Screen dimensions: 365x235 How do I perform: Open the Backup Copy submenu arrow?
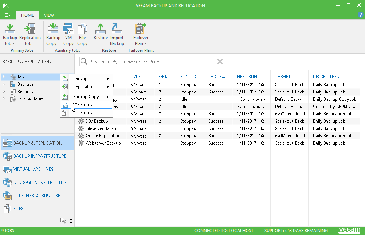(x=108, y=97)
